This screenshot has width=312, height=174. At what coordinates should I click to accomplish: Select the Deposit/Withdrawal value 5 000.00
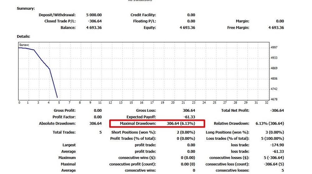pyautogui.click(x=94, y=15)
